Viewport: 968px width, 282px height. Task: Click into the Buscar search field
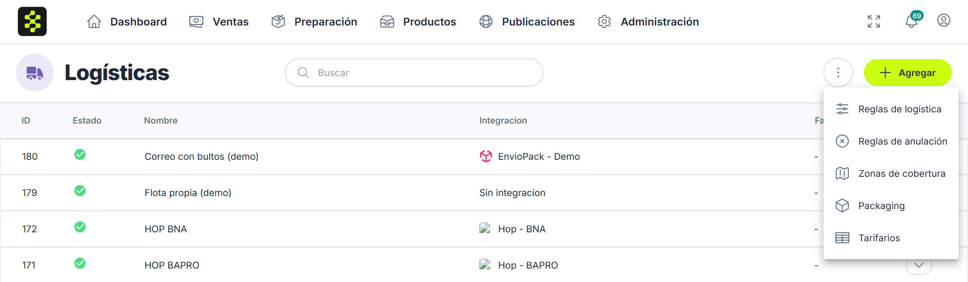pos(414,73)
